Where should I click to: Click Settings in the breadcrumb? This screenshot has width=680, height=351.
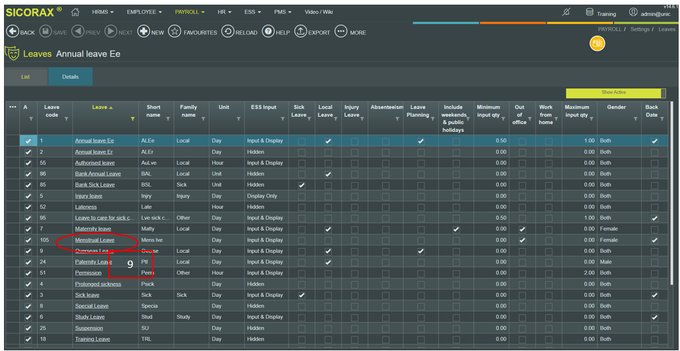click(x=640, y=29)
